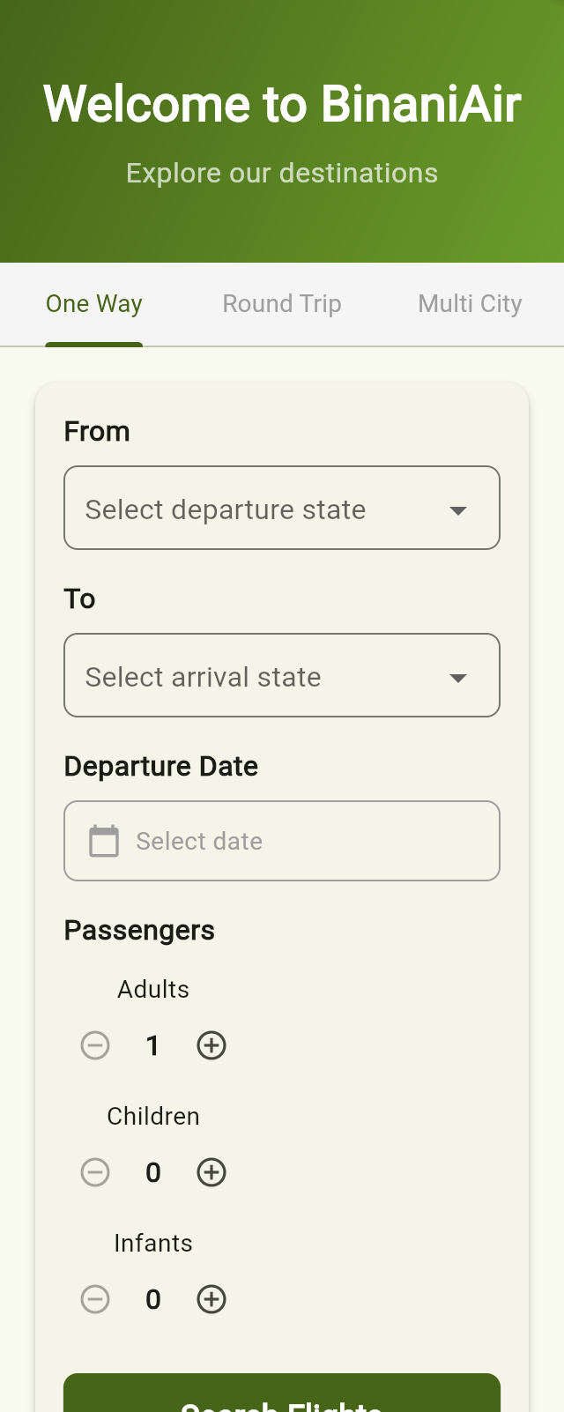
Task: Click the Adults passenger count number
Action: pyautogui.click(x=152, y=1045)
